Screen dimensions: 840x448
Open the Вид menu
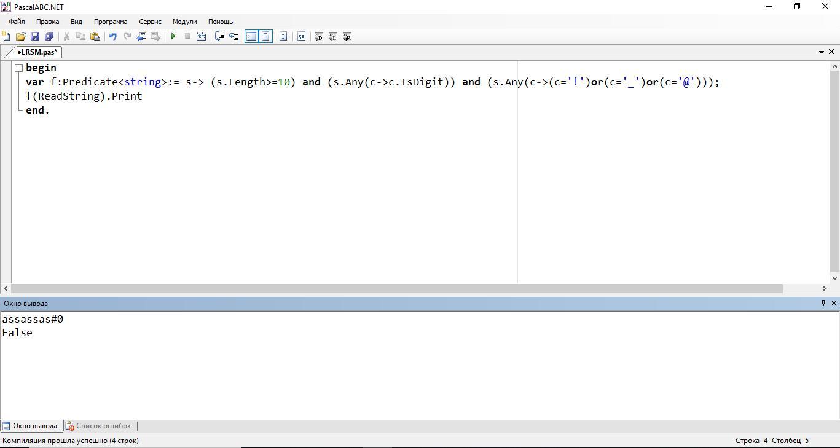[76, 22]
